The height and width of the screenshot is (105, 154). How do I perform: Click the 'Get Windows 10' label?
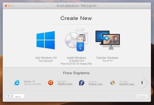point(46,58)
